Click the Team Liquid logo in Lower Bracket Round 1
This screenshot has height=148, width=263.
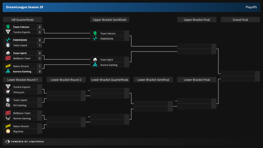(8, 100)
